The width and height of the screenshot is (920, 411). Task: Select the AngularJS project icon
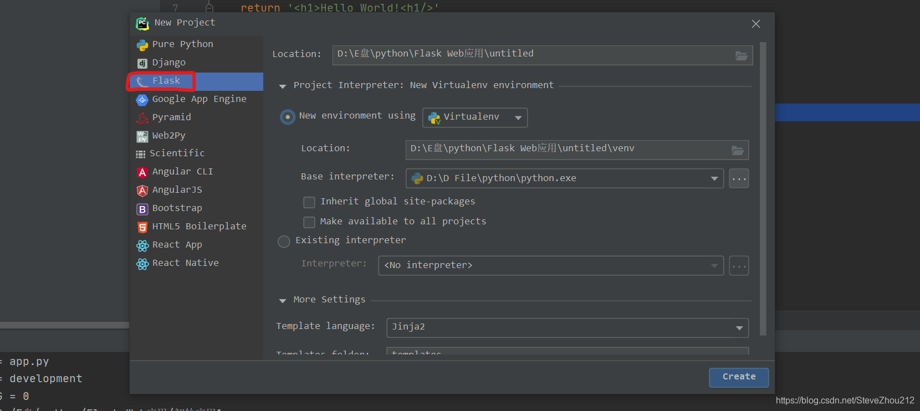coord(142,191)
